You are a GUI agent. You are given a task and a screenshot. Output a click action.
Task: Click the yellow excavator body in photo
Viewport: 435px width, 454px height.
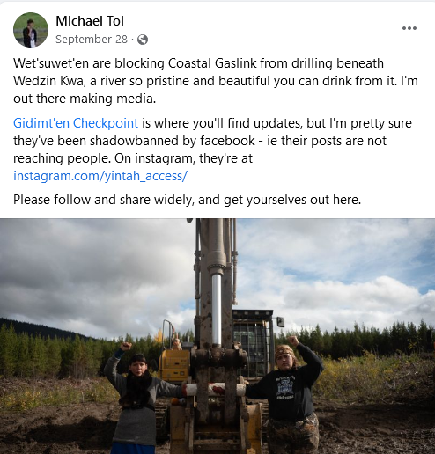(174, 365)
